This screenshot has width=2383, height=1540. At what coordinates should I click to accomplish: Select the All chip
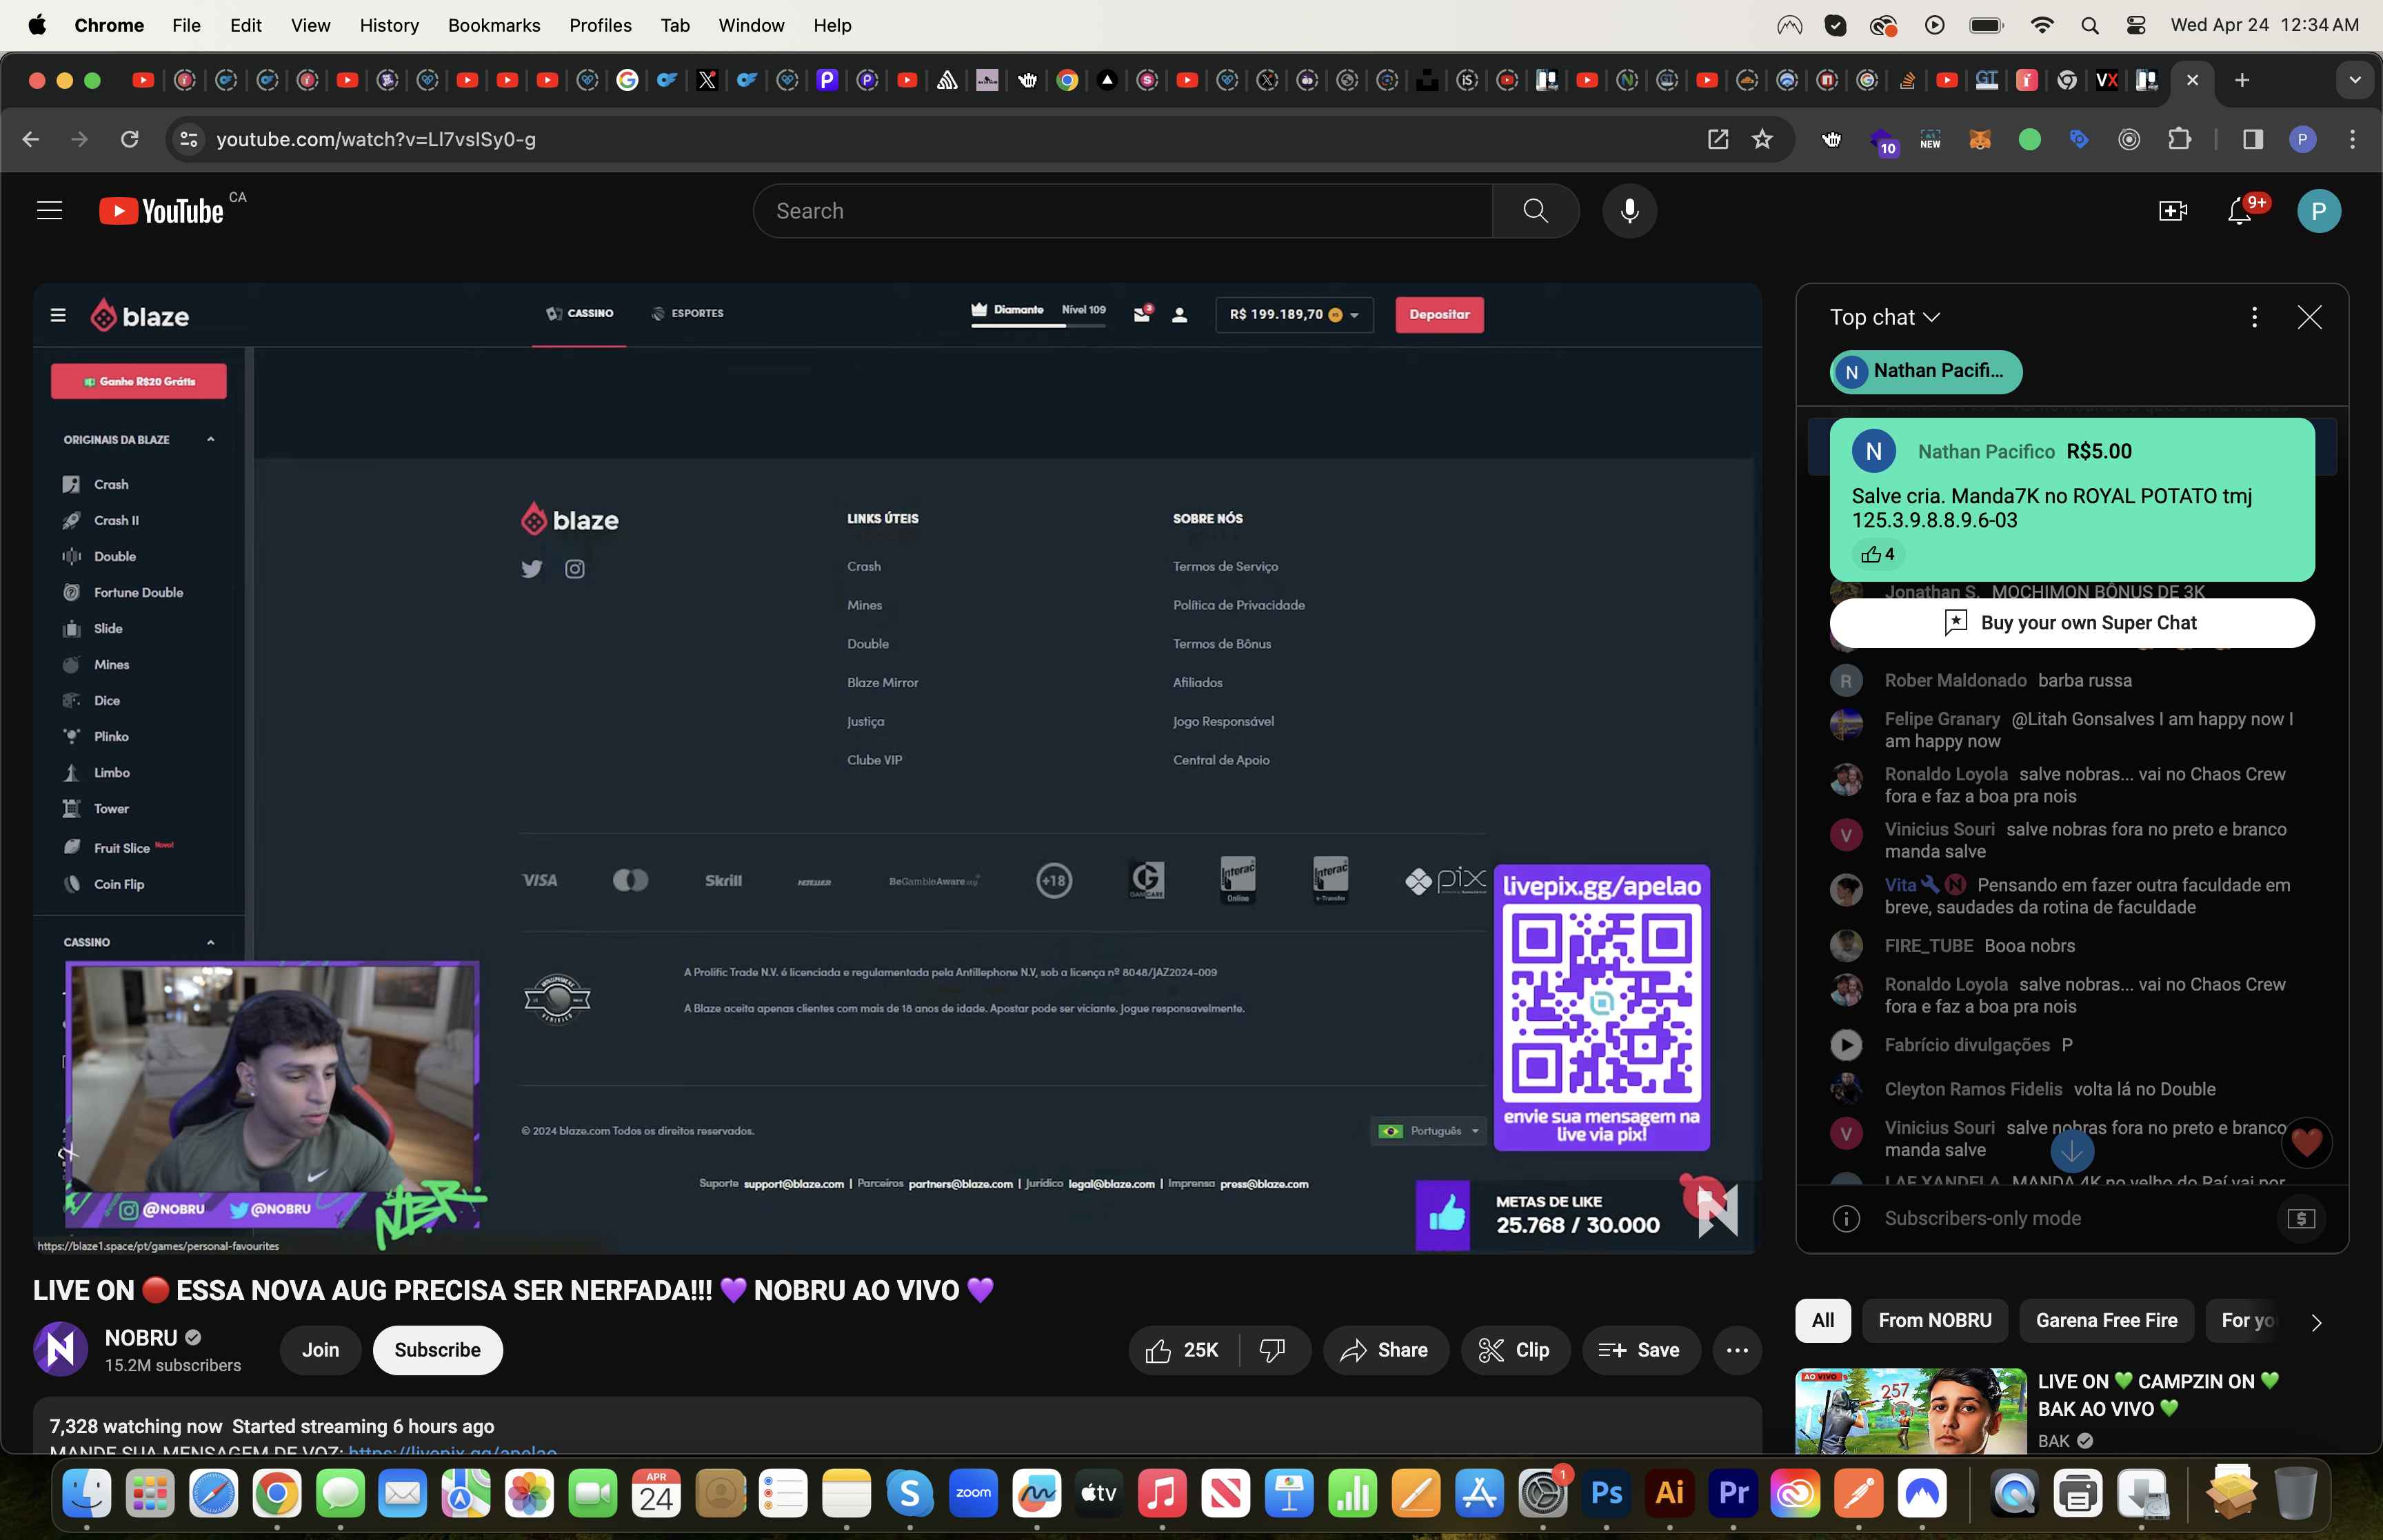pyautogui.click(x=1822, y=1320)
